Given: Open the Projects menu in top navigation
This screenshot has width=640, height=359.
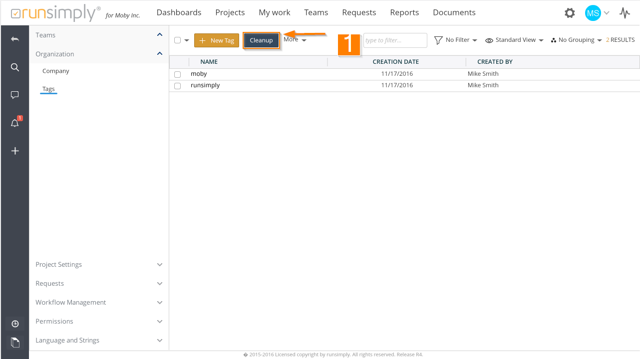Looking at the screenshot, I should coord(230,12).
